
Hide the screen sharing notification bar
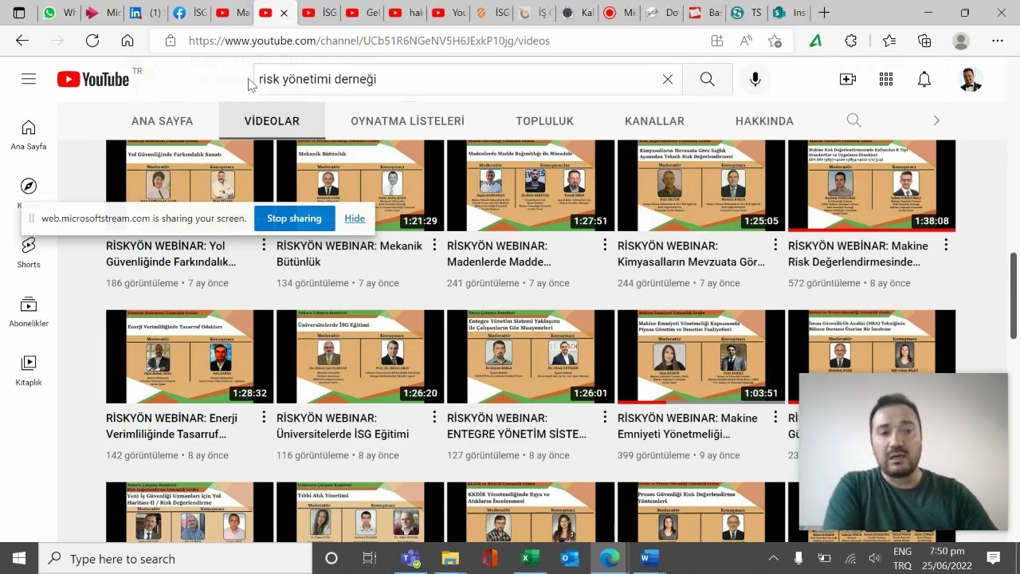tap(355, 218)
